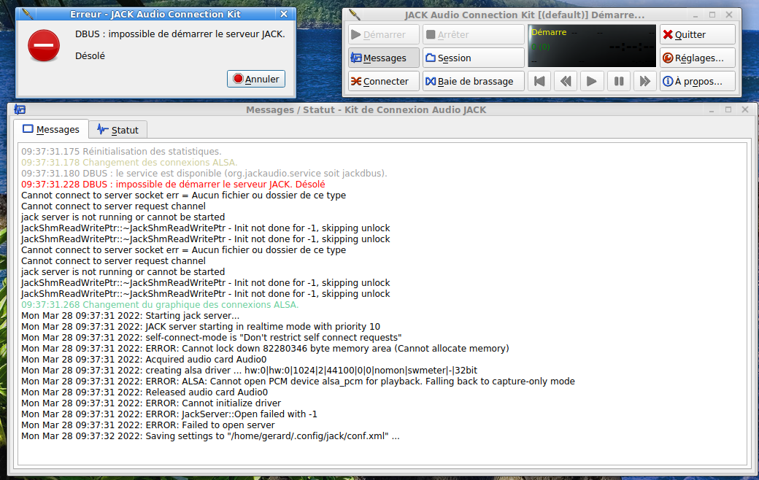Open Réglages settings dialog
This screenshot has height=480, width=759.
pyautogui.click(x=698, y=58)
